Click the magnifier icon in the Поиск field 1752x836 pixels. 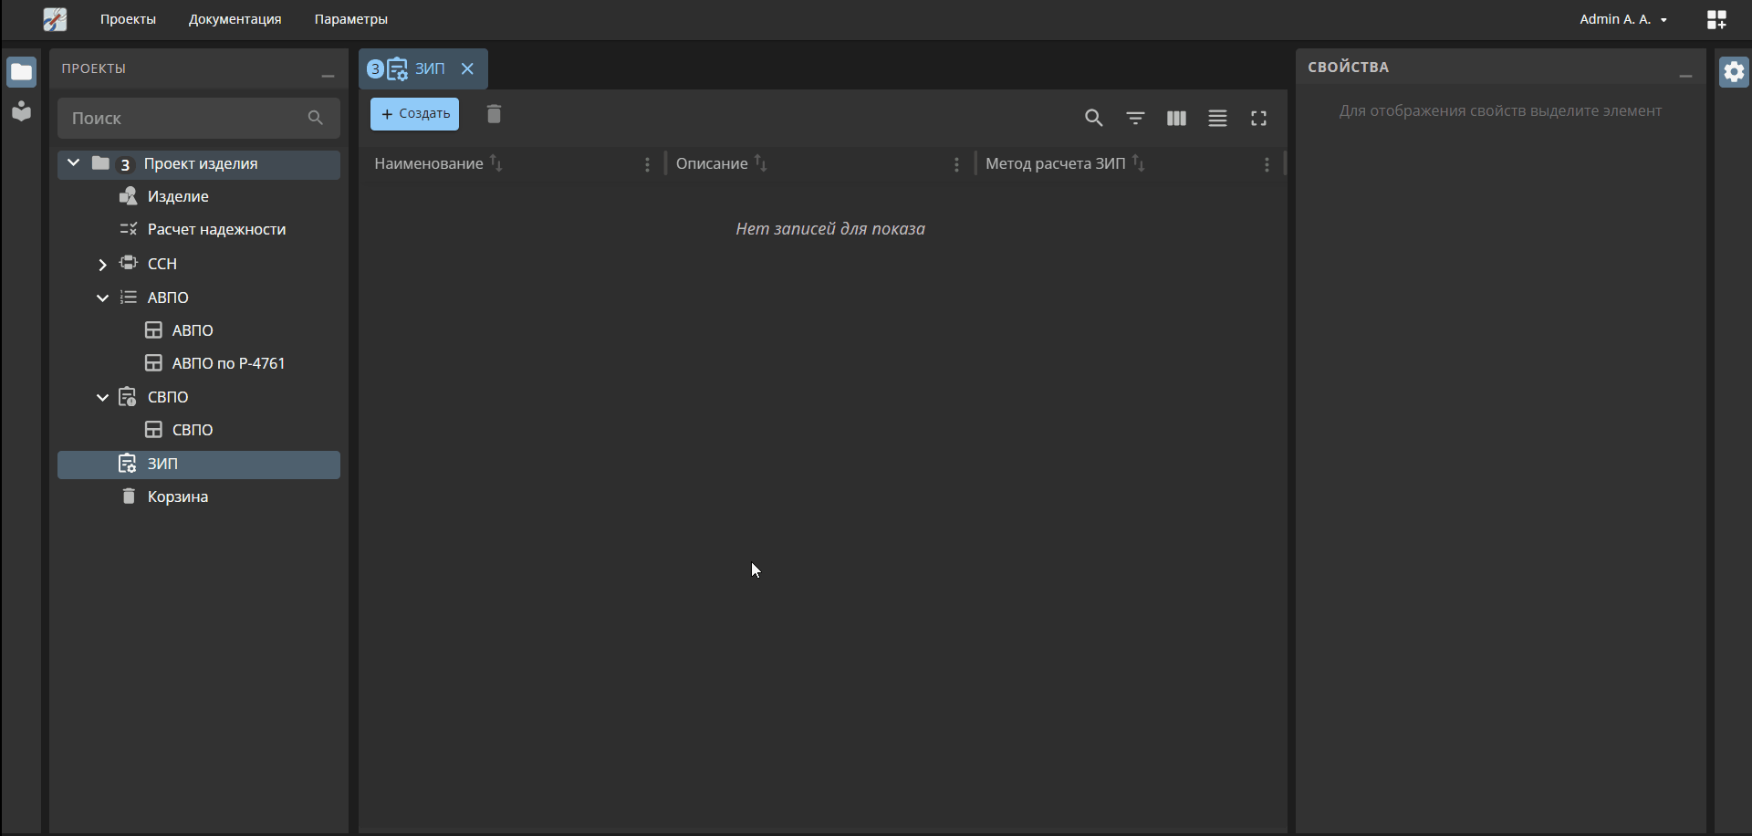point(316,118)
